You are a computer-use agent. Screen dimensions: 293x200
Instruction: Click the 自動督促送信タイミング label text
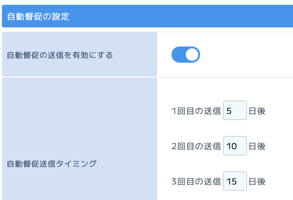(x=51, y=164)
